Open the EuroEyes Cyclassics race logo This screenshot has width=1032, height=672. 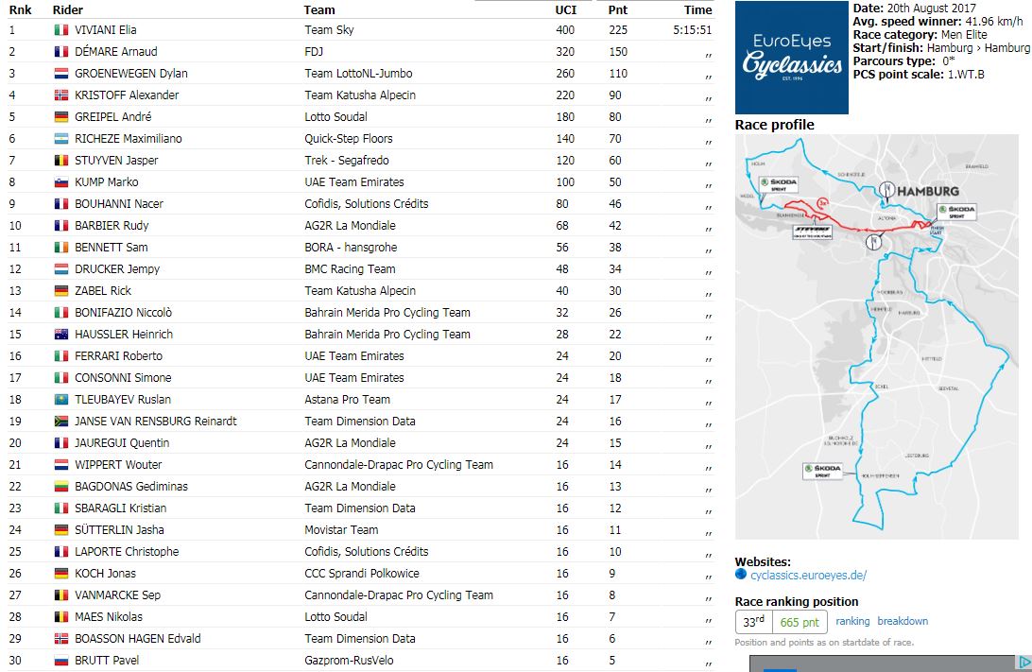pyautogui.click(x=792, y=58)
